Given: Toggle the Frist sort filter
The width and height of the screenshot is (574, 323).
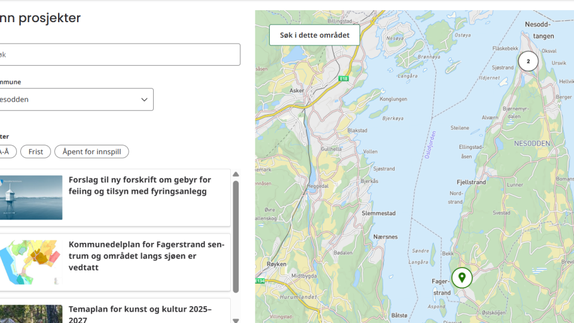Looking at the screenshot, I should (x=36, y=152).
